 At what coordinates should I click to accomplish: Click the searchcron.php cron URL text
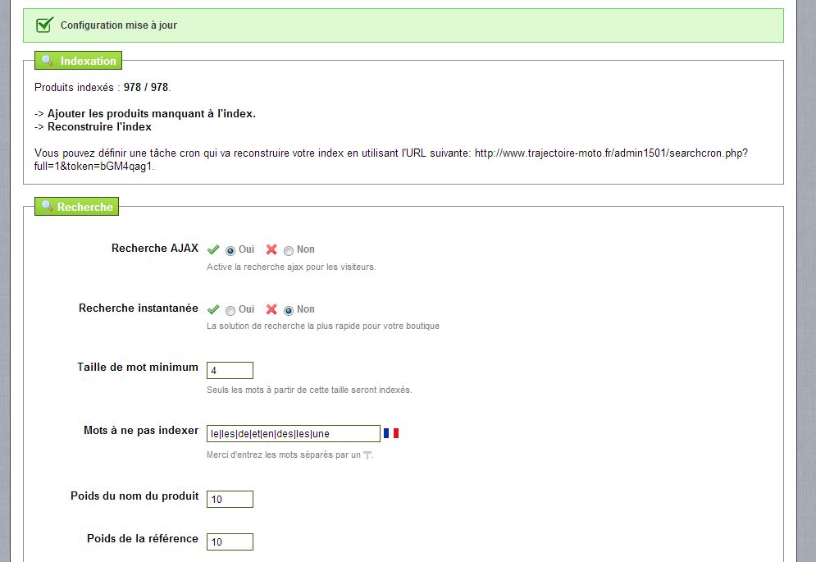pyautogui.click(x=391, y=159)
